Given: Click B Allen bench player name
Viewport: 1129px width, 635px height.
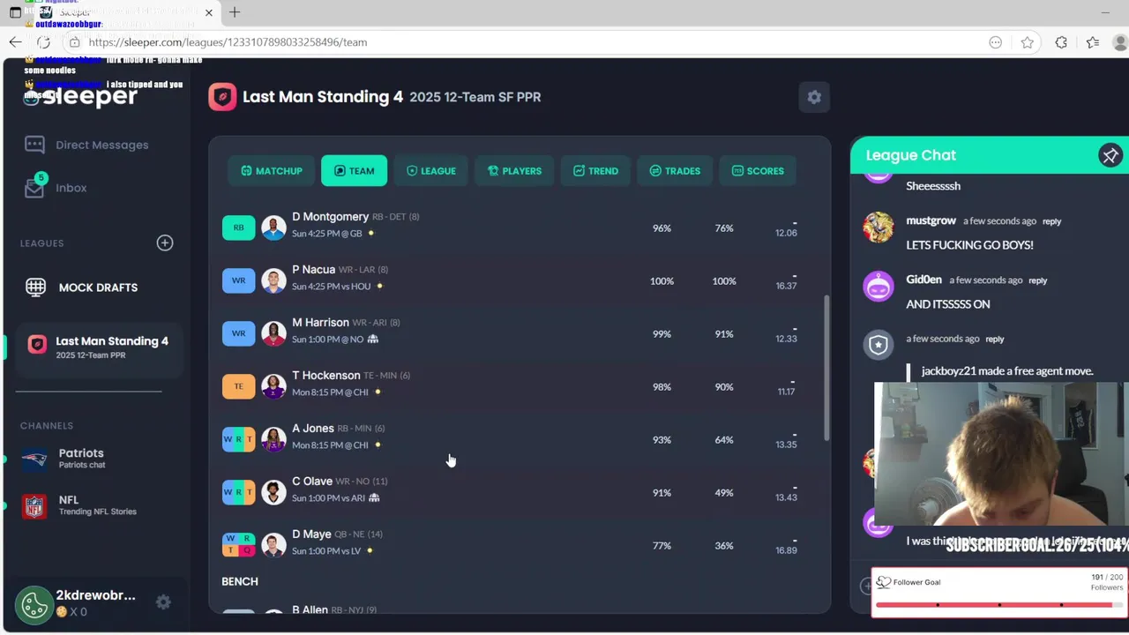Looking at the screenshot, I should click(310, 609).
